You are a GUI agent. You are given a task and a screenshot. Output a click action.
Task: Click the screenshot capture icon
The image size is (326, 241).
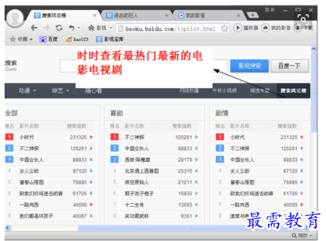[303, 19]
